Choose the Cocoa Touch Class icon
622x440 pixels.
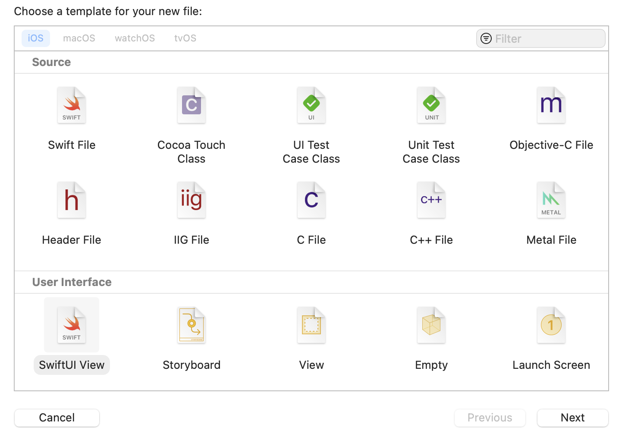[x=192, y=105]
